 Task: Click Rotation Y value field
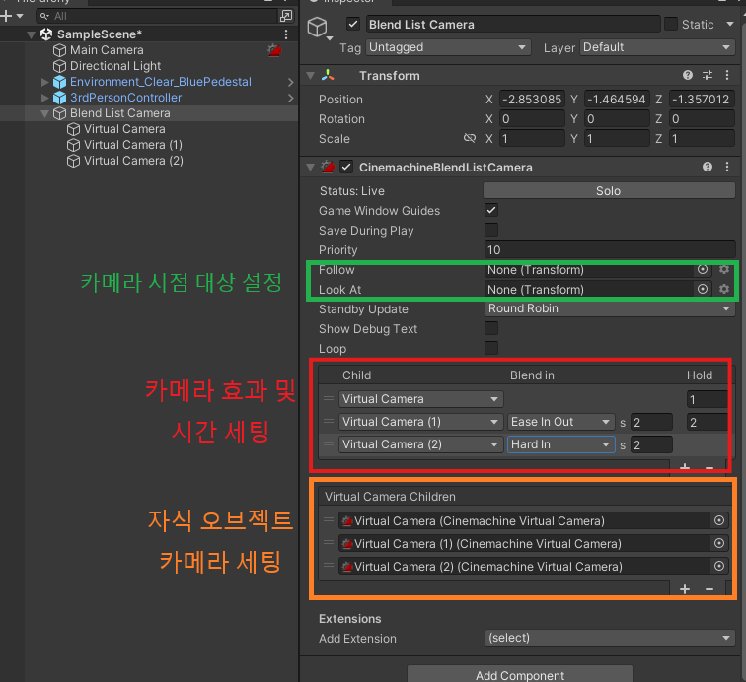(x=617, y=119)
